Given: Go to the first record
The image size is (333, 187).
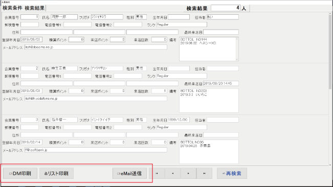Looking at the screenshot, I should [157, 173].
